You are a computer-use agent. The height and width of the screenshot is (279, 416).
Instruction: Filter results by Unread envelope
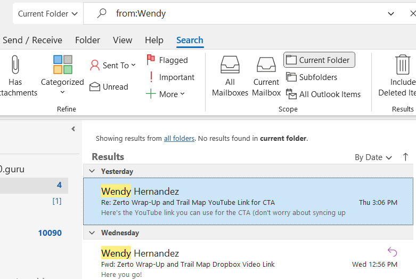click(x=109, y=87)
